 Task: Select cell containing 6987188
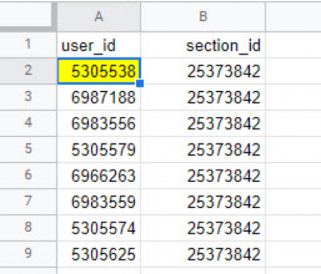click(99, 97)
